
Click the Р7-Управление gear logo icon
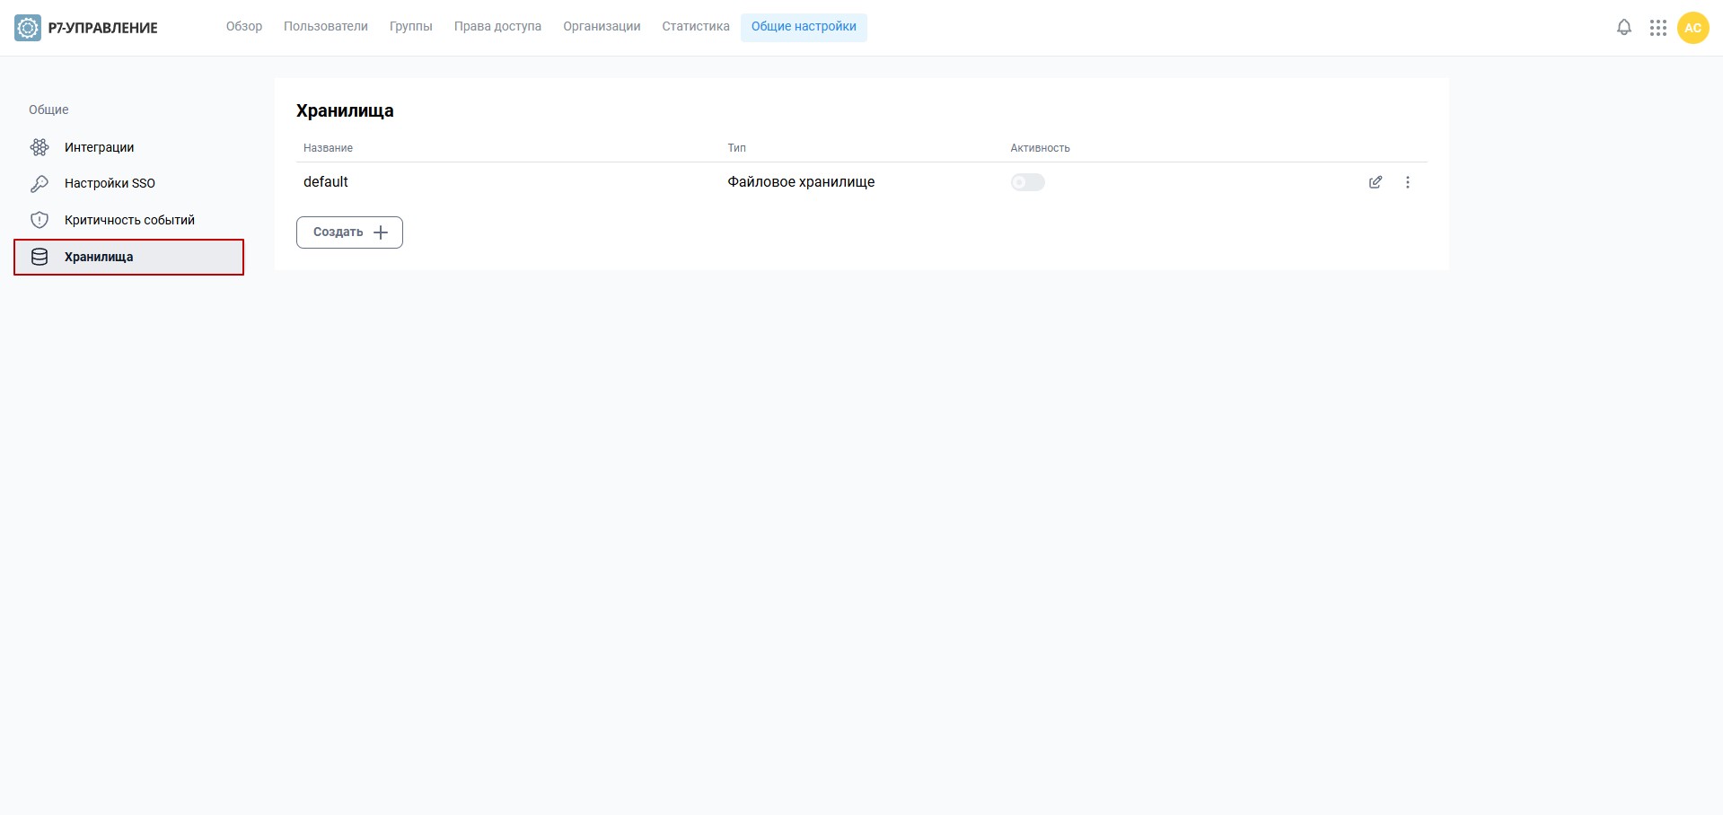point(28,28)
